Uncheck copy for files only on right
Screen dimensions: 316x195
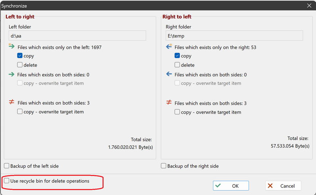177,56
